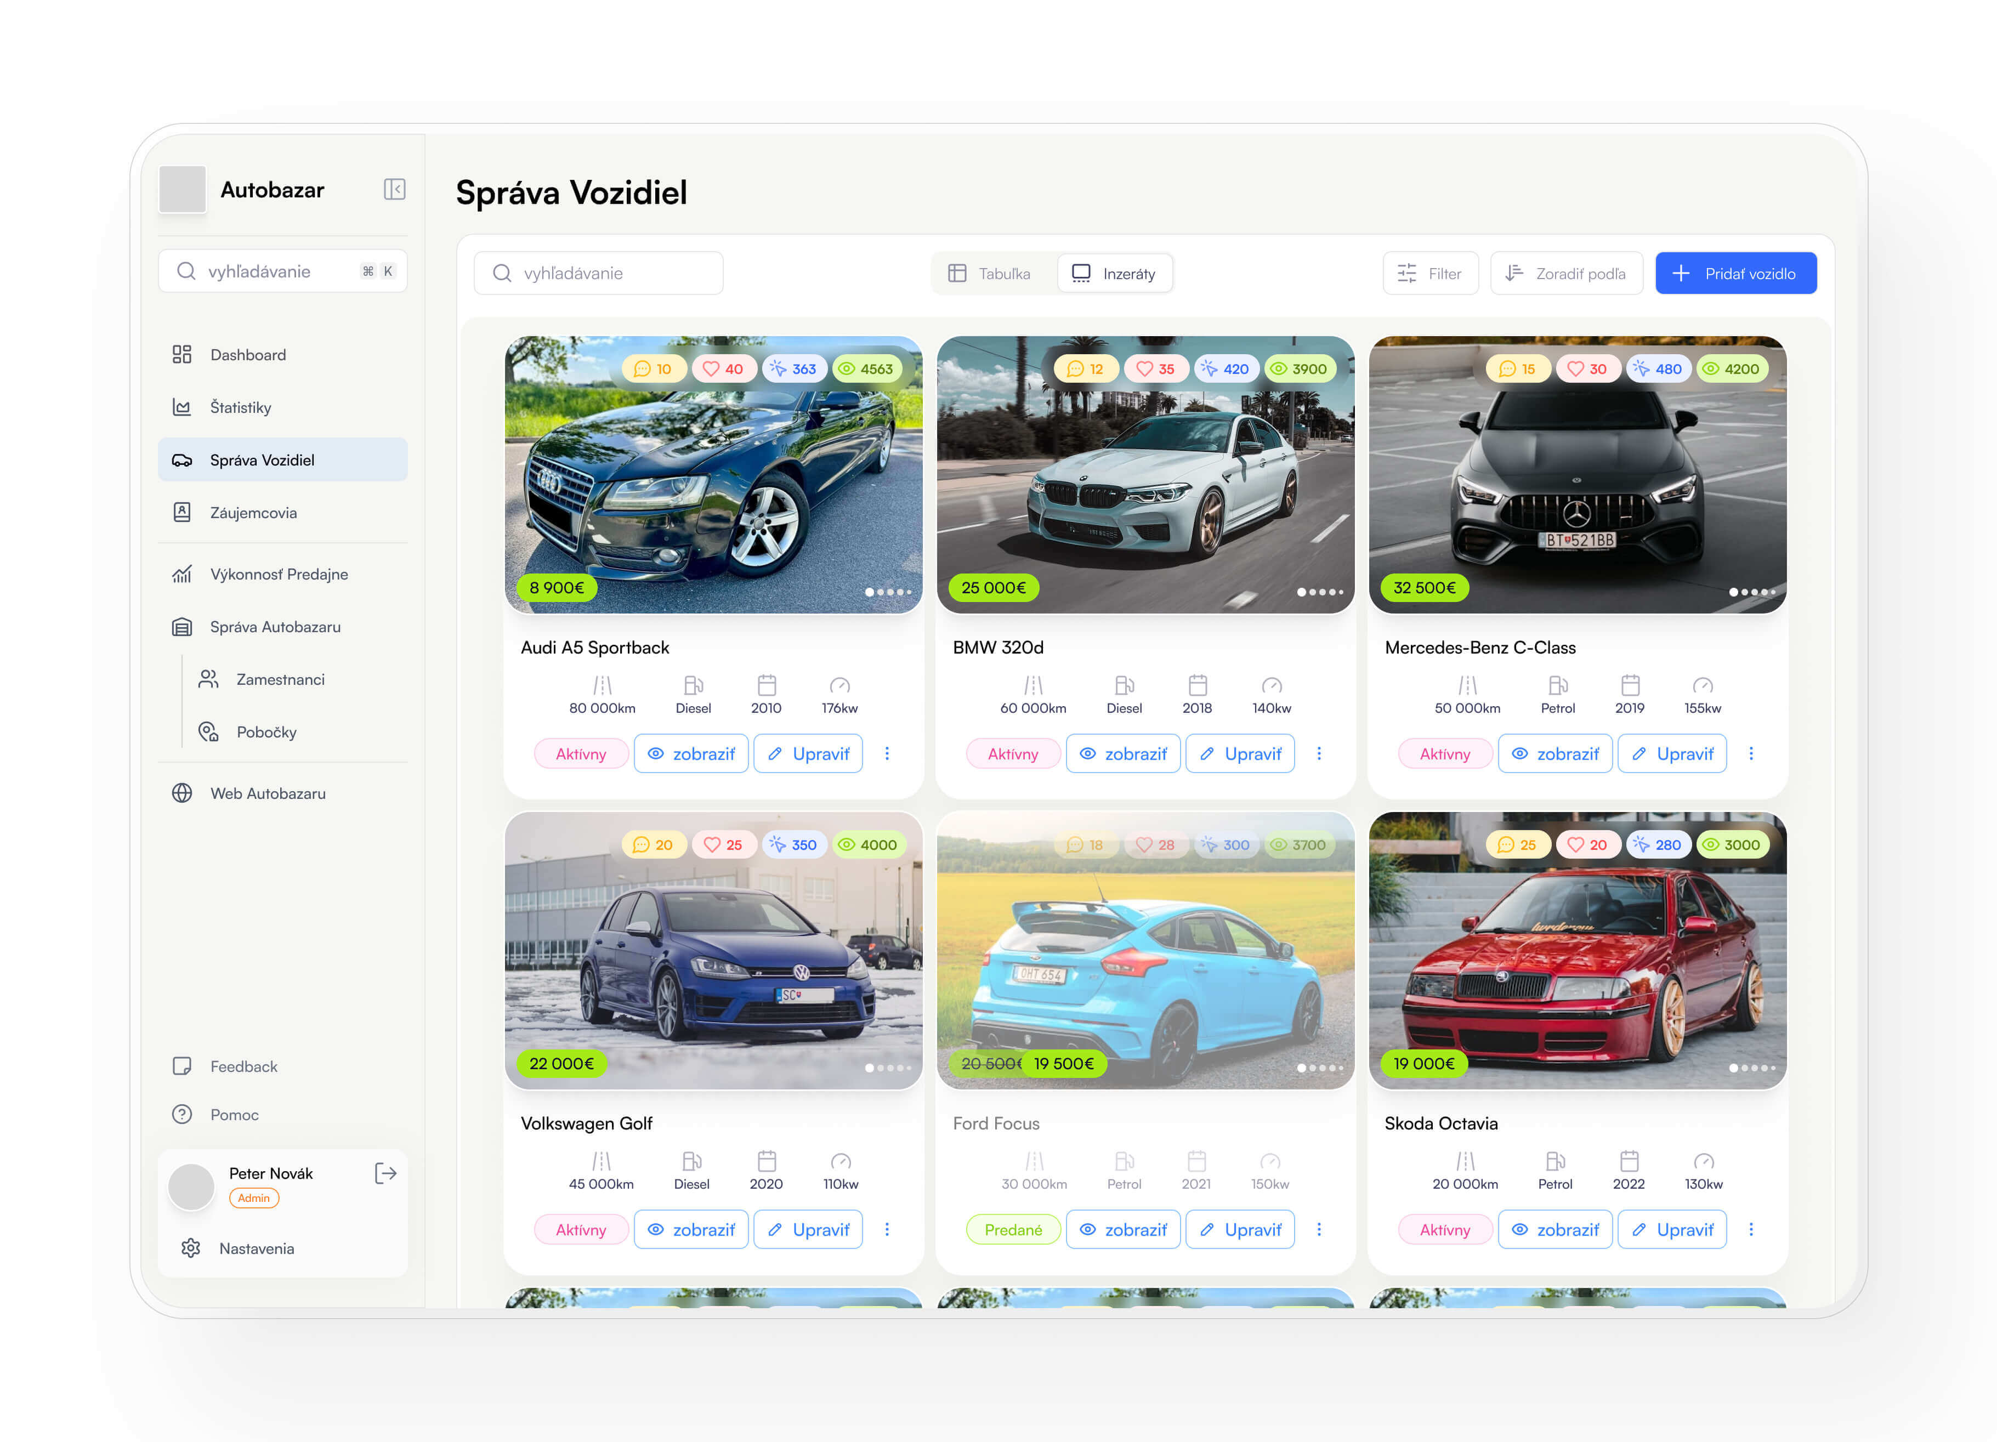This screenshot has height=1442, width=1997.
Task: Click the main vyhľadávanie search field
Action: pyautogui.click(x=599, y=274)
